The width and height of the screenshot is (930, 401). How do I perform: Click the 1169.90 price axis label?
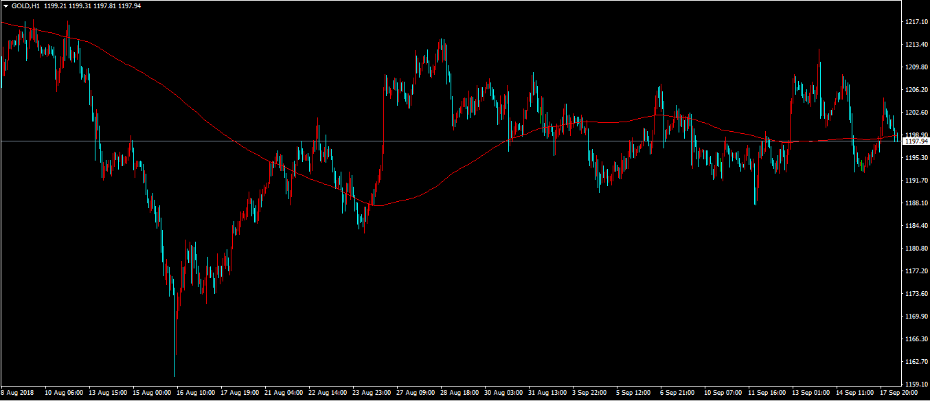pos(916,317)
